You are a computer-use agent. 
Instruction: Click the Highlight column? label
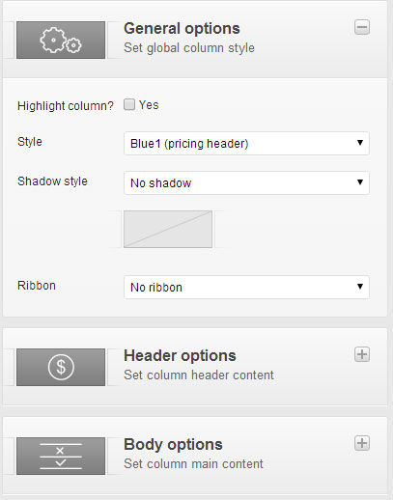(x=66, y=106)
